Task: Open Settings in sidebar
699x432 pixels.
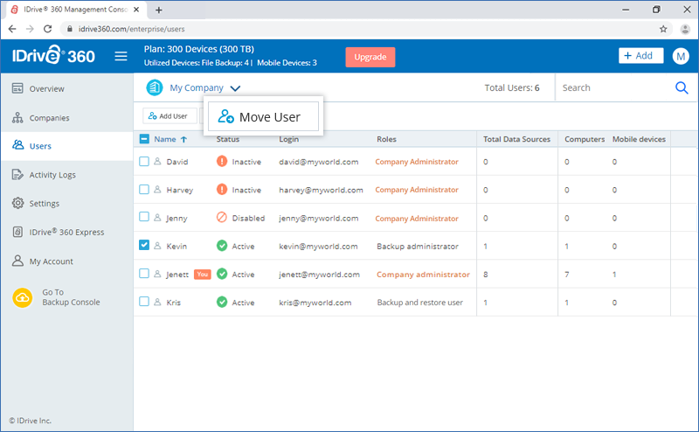Action: point(67,203)
